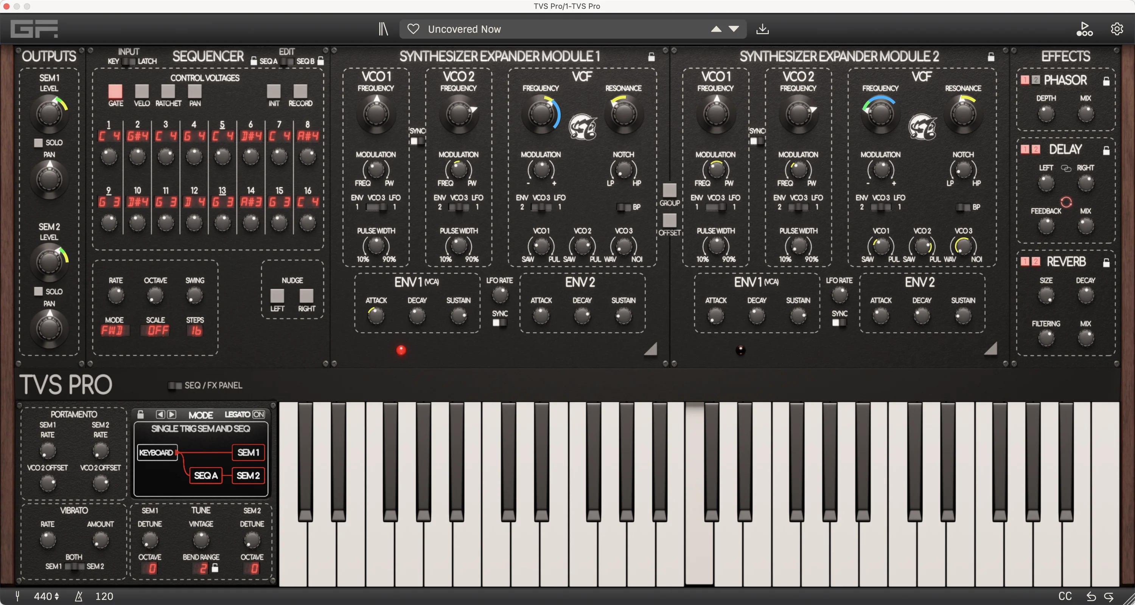Click the tuning fork icon

tap(17, 596)
